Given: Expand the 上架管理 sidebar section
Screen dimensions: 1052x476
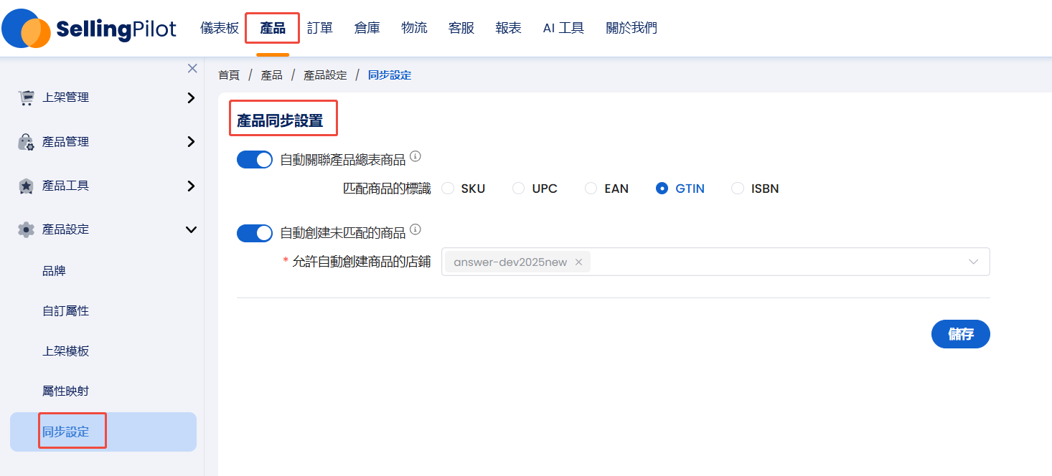Looking at the screenshot, I should [x=191, y=98].
